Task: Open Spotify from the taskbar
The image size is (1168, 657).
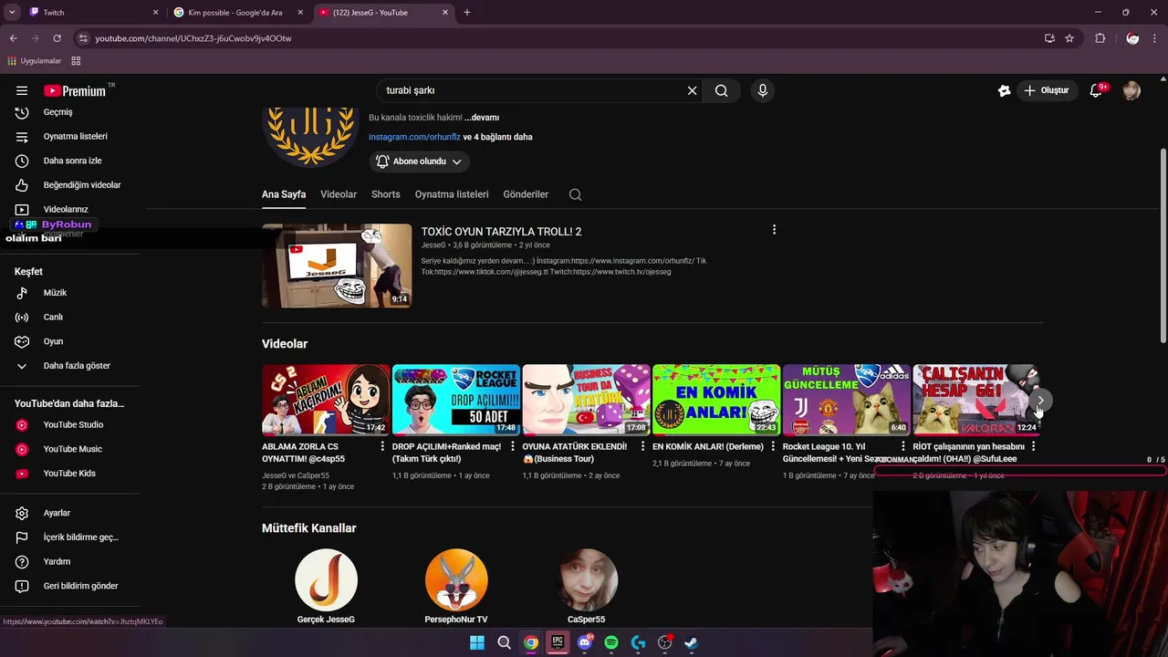Action: pos(611,642)
